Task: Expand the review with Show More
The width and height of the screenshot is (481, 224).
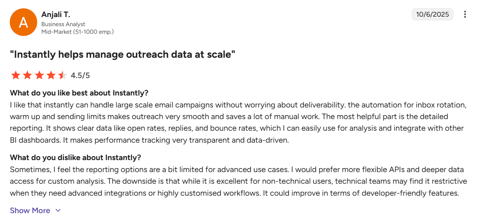Action: [x=30, y=211]
